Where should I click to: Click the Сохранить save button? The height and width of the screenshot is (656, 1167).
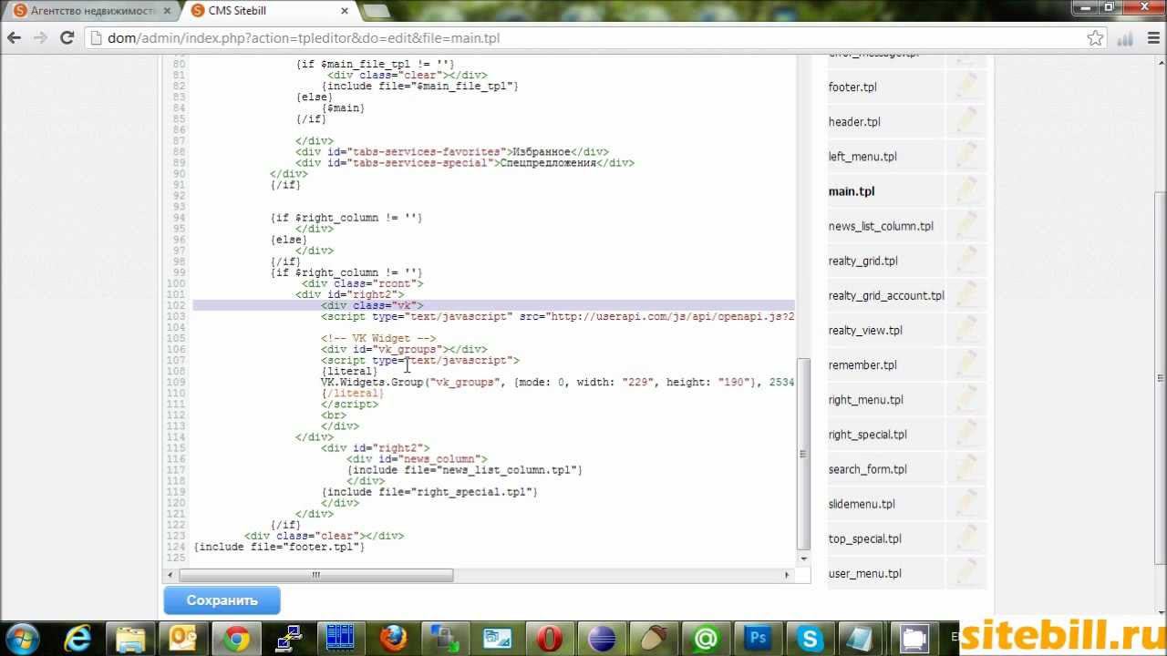[222, 600]
